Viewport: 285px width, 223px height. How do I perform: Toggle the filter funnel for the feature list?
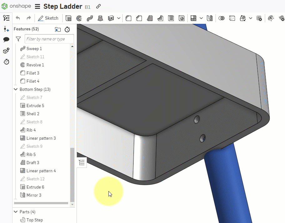18,39
